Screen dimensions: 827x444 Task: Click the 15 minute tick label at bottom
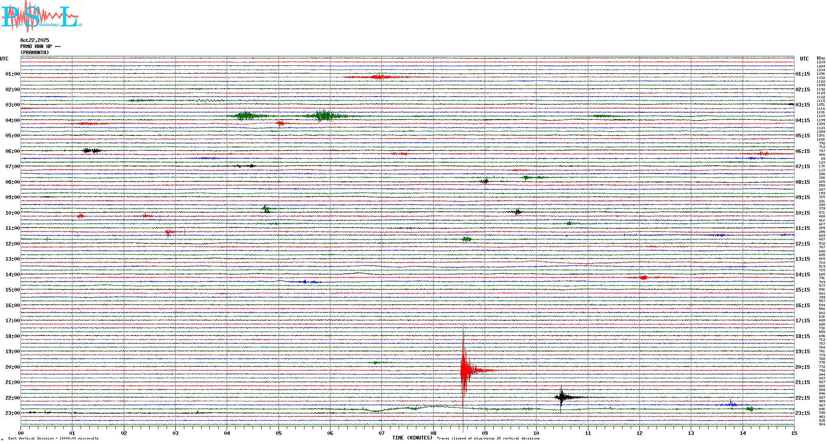tap(794, 433)
